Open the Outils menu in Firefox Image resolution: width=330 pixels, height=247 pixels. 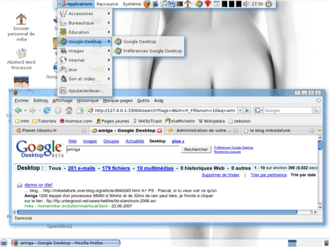pos(143,101)
